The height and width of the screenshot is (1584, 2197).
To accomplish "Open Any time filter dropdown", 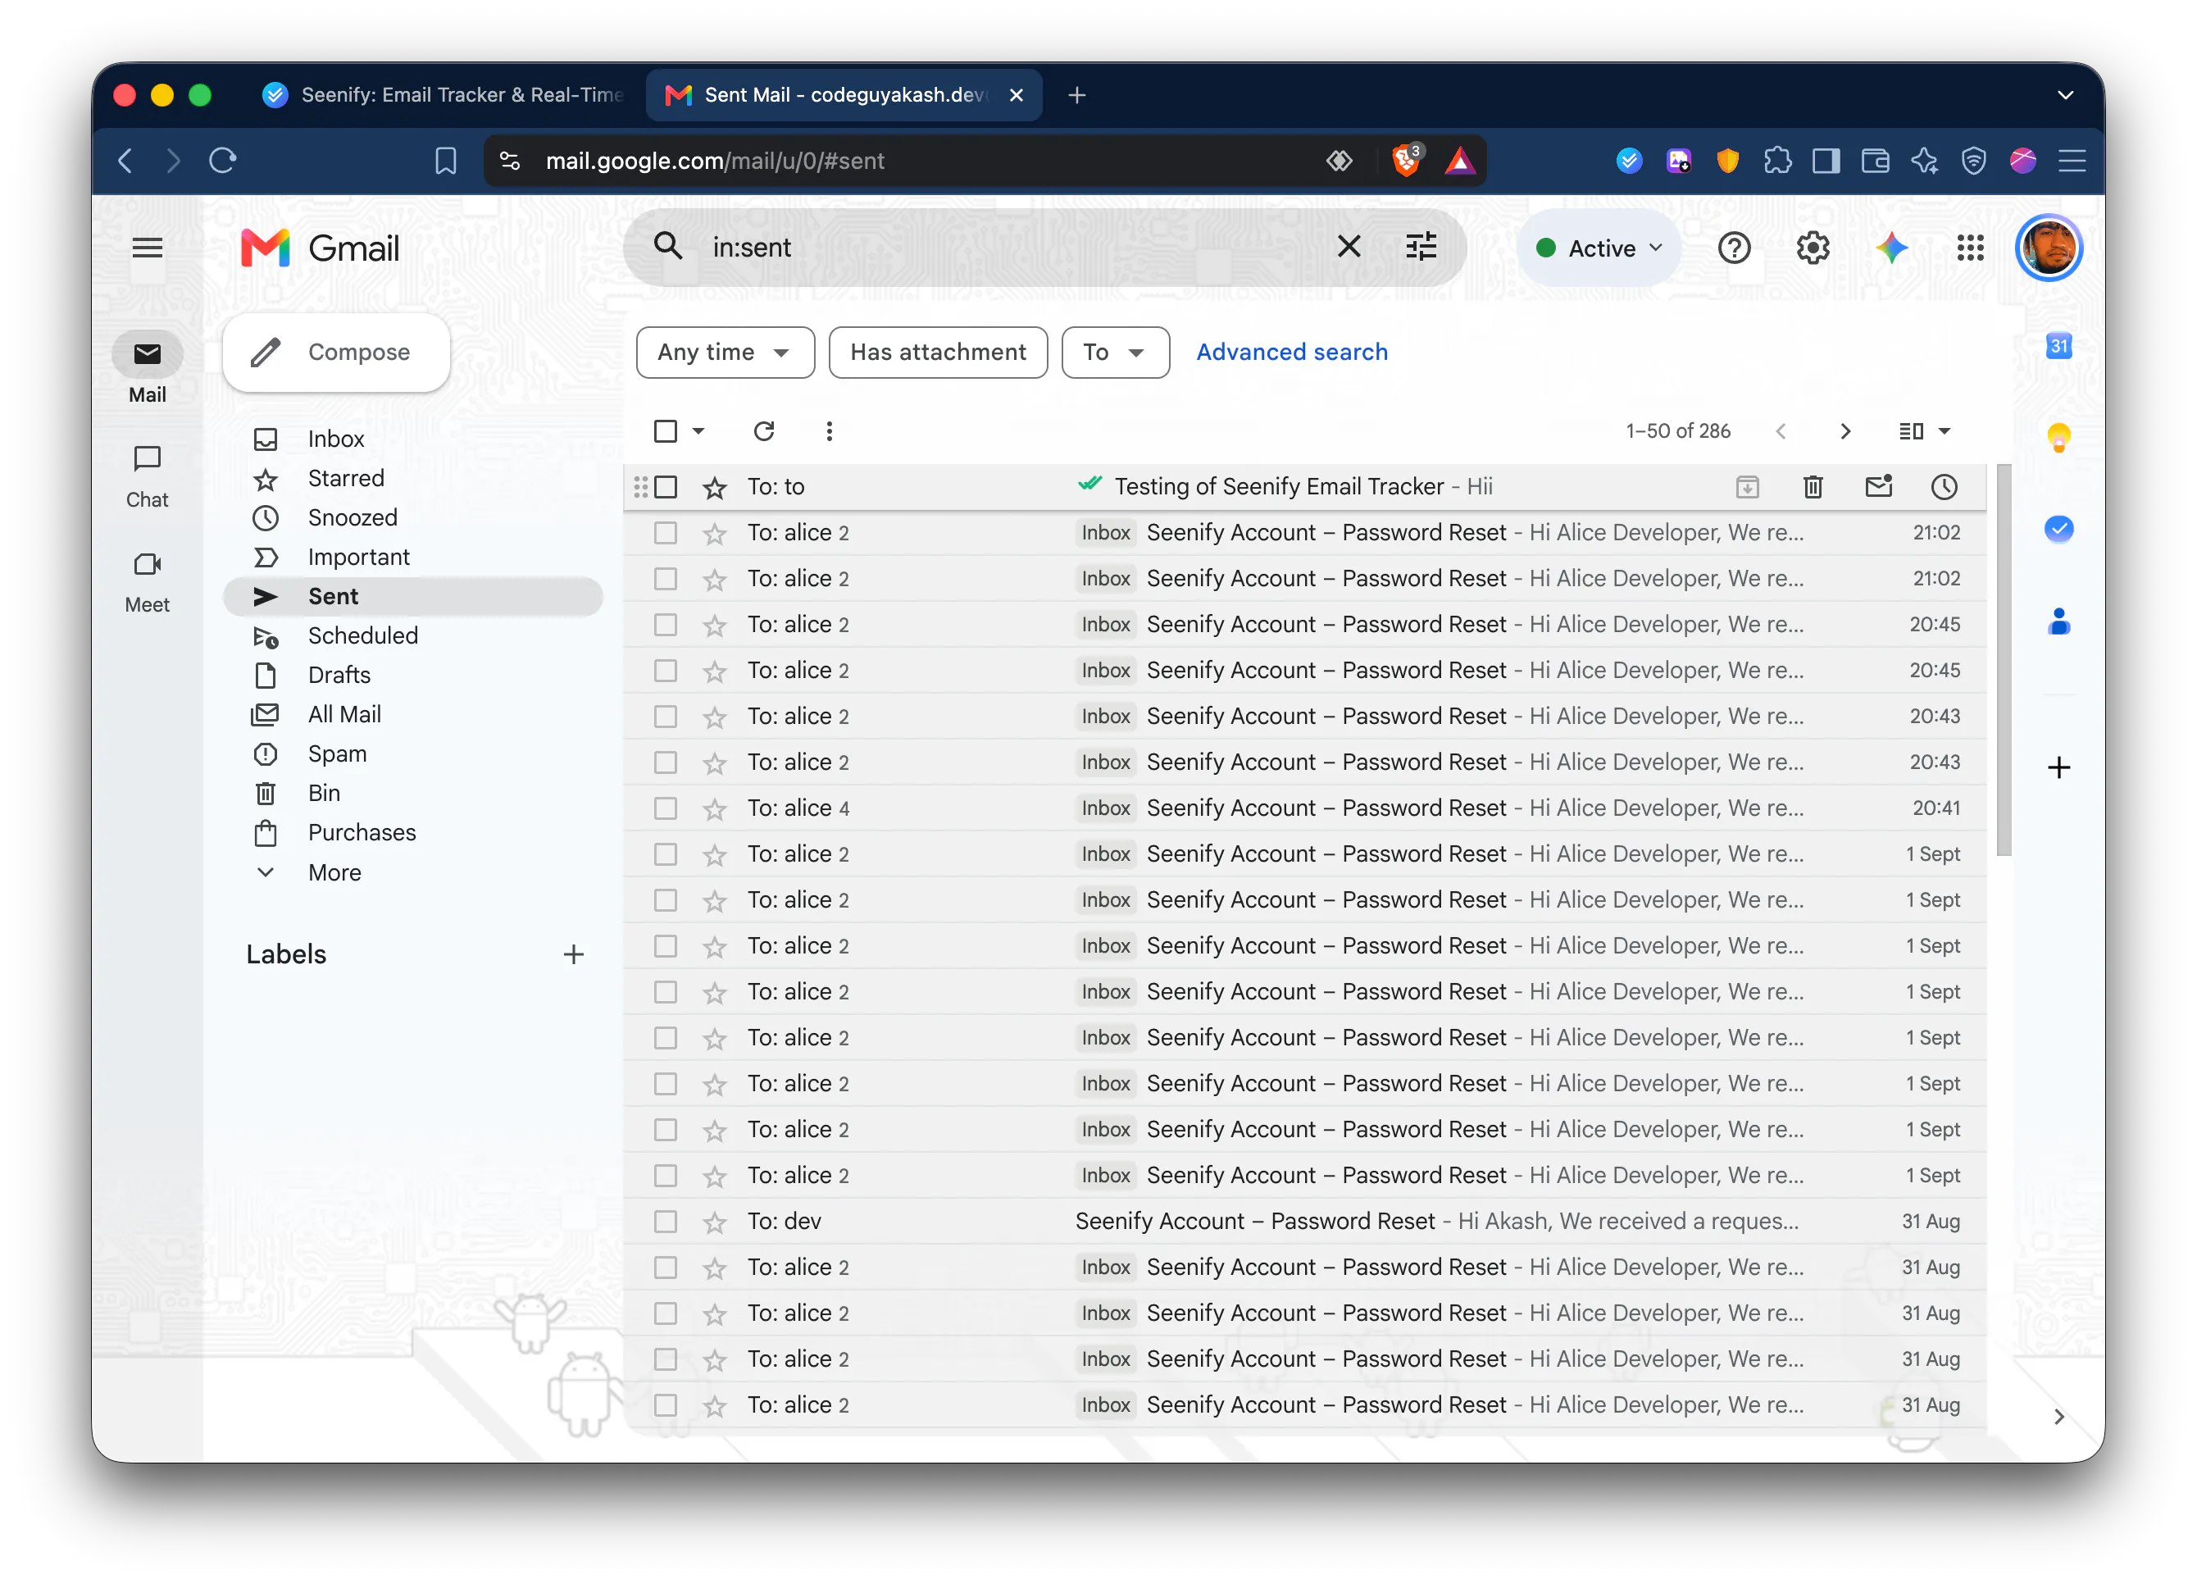I will click(725, 352).
